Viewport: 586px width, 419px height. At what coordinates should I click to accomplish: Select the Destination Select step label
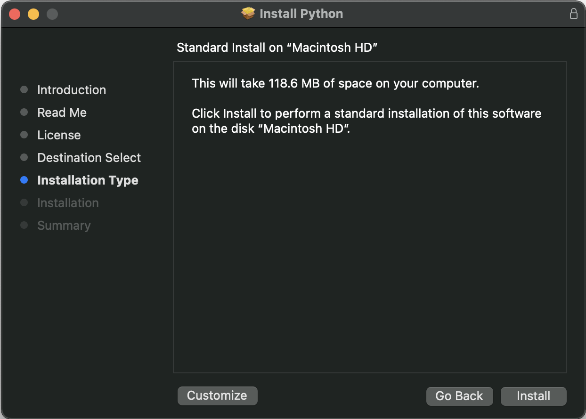click(x=89, y=158)
